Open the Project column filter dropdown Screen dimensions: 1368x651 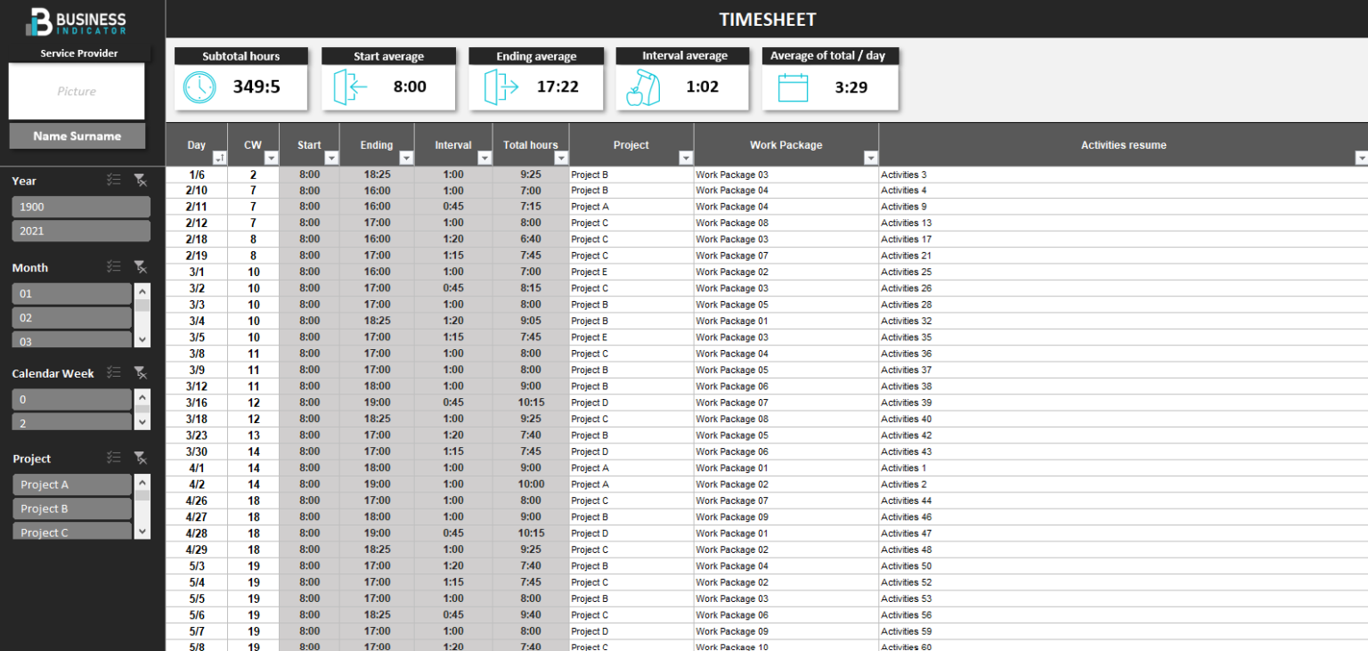point(688,158)
